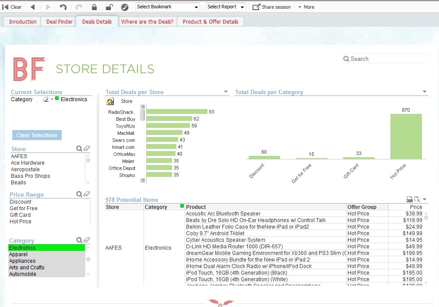Clear the Store list box with the eraser icon
This screenshot has height=307, width=439.
click(87, 148)
